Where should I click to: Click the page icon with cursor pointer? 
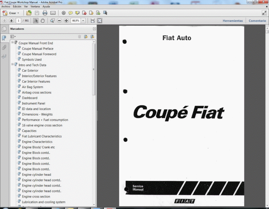click(x=105, y=13)
